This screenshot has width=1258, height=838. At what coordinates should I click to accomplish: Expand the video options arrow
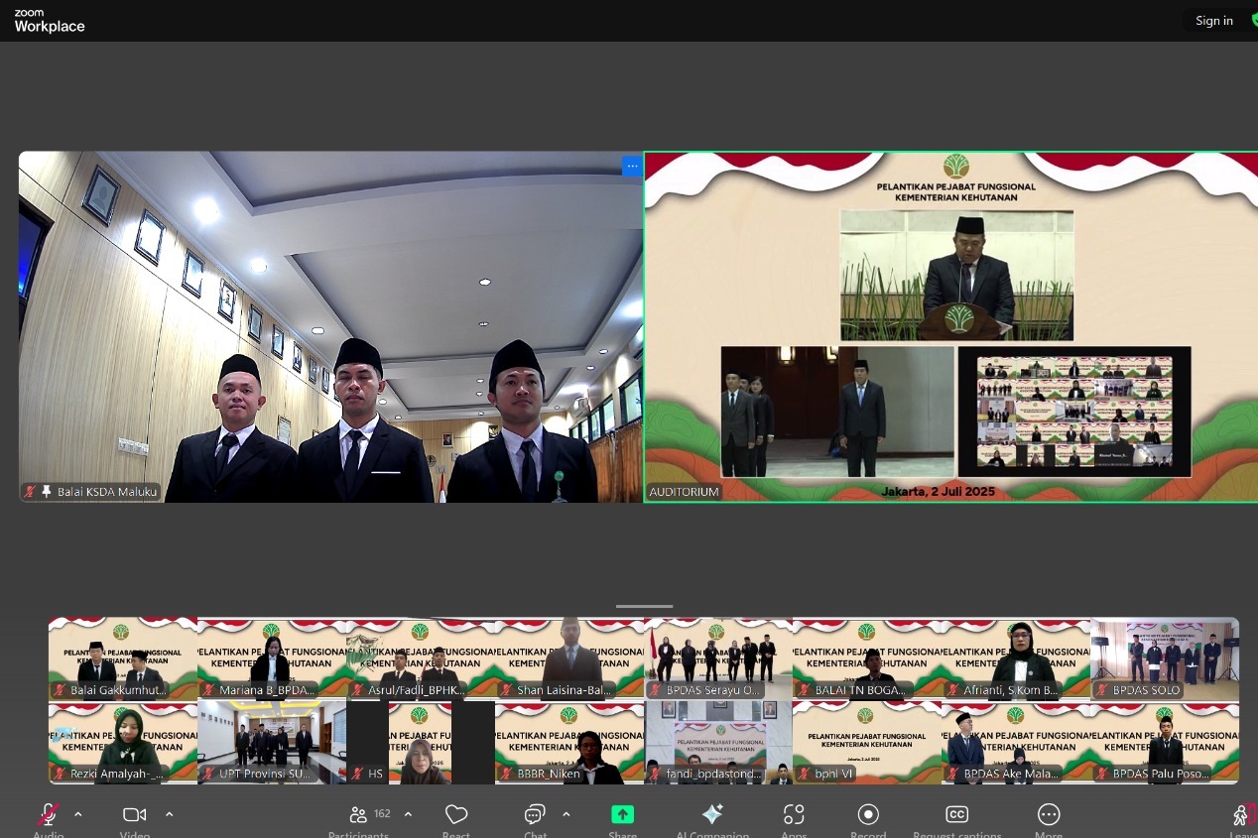(169, 814)
